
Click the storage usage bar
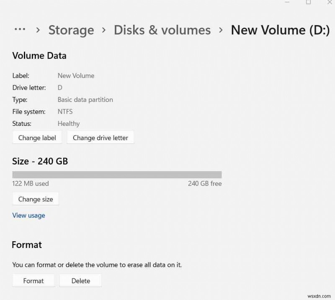coord(117,174)
